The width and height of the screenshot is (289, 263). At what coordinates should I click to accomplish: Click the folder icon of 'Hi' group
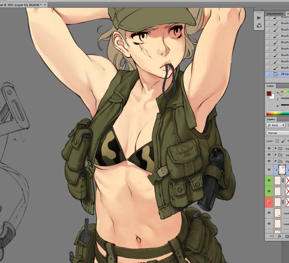(x=280, y=161)
